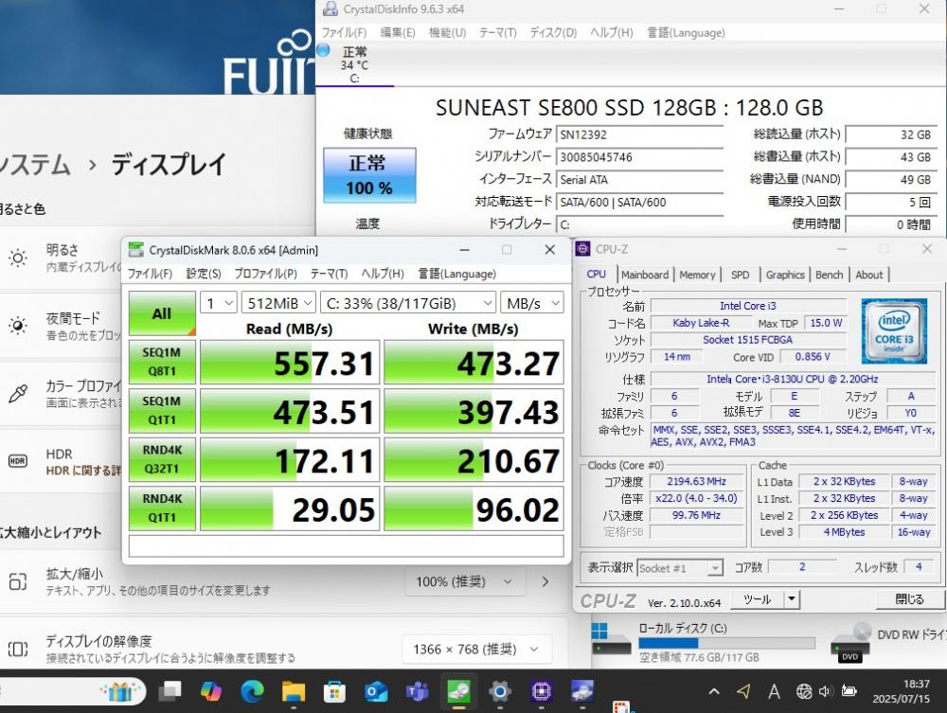Open 機能 menu in CrystalDiskInfo

click(447, 32)
